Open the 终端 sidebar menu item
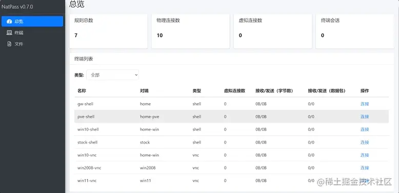The image size is (399, 193). [x=32, y=33]
